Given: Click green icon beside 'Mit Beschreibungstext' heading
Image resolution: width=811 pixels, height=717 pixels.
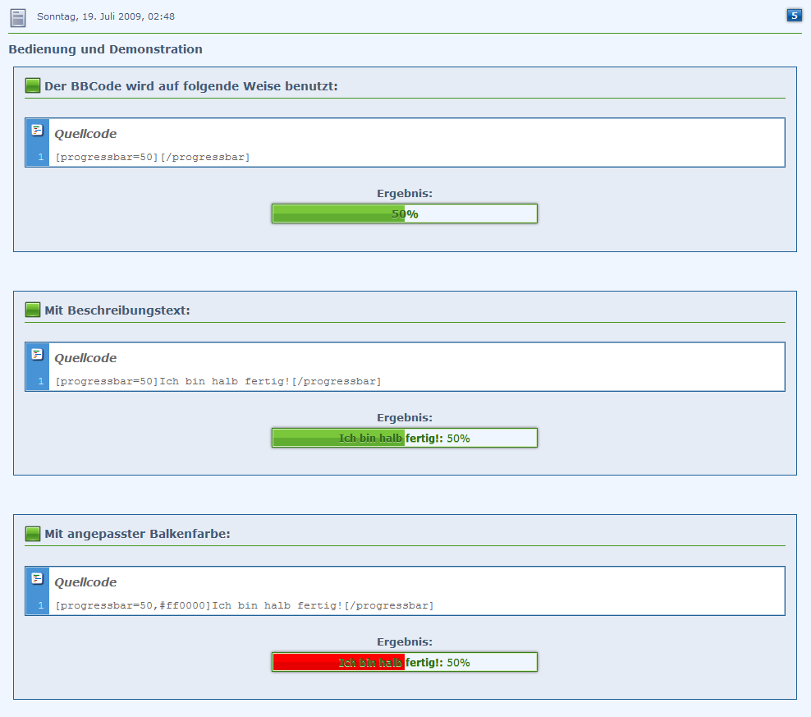Looking at the screenshot, I should click(33, 310).
